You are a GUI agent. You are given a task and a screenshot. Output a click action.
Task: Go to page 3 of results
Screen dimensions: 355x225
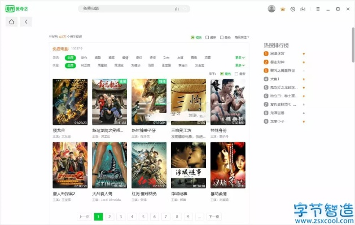(x=120, y=217)
